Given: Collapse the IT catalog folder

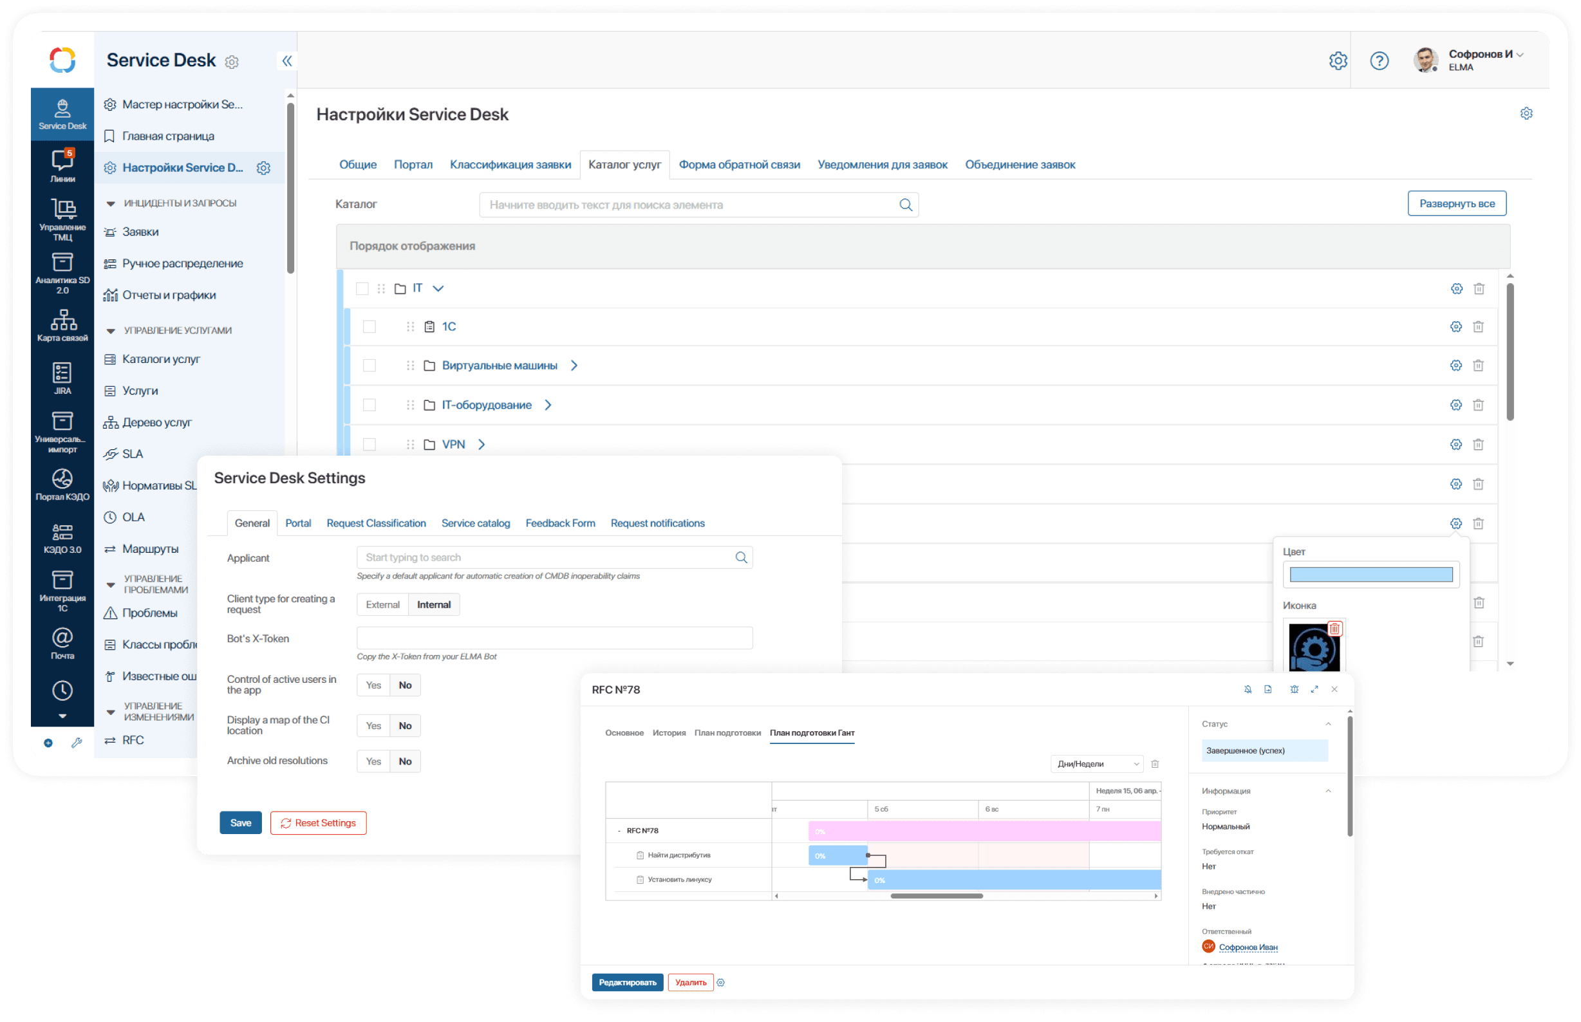Looking at the screenshot, I should (x=438, y=288).
